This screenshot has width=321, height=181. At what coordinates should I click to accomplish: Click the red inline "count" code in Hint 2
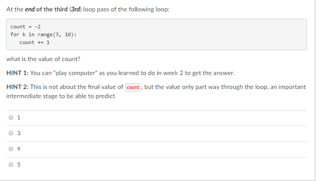(x=133, y=87)
